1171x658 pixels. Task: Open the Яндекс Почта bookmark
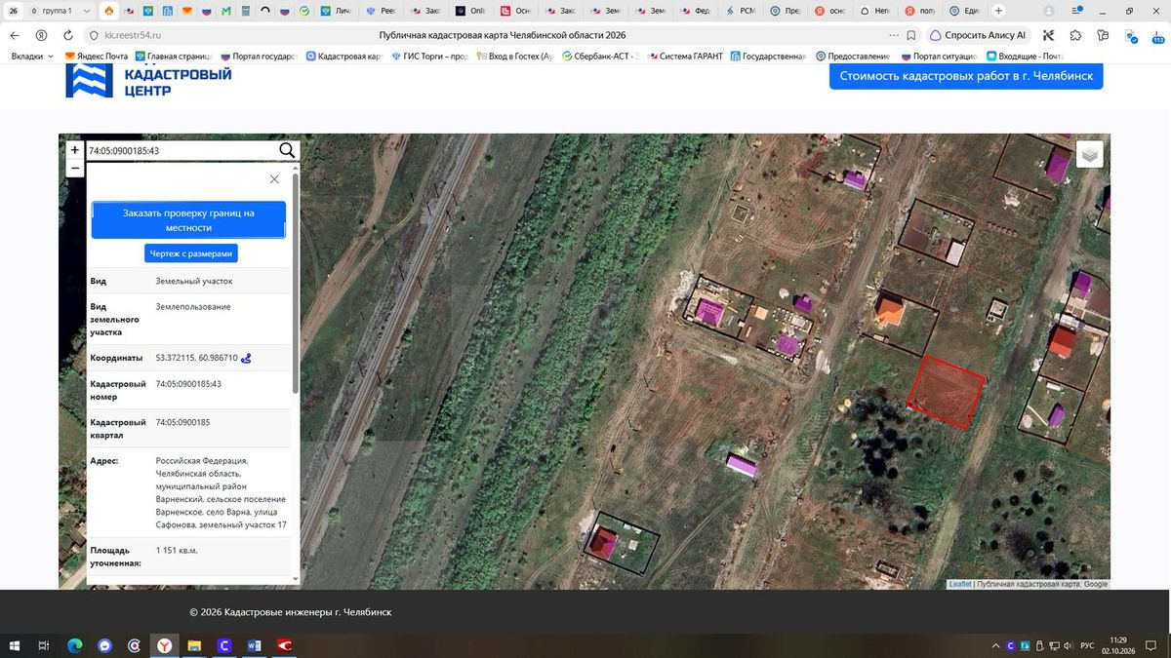point(97,57)
